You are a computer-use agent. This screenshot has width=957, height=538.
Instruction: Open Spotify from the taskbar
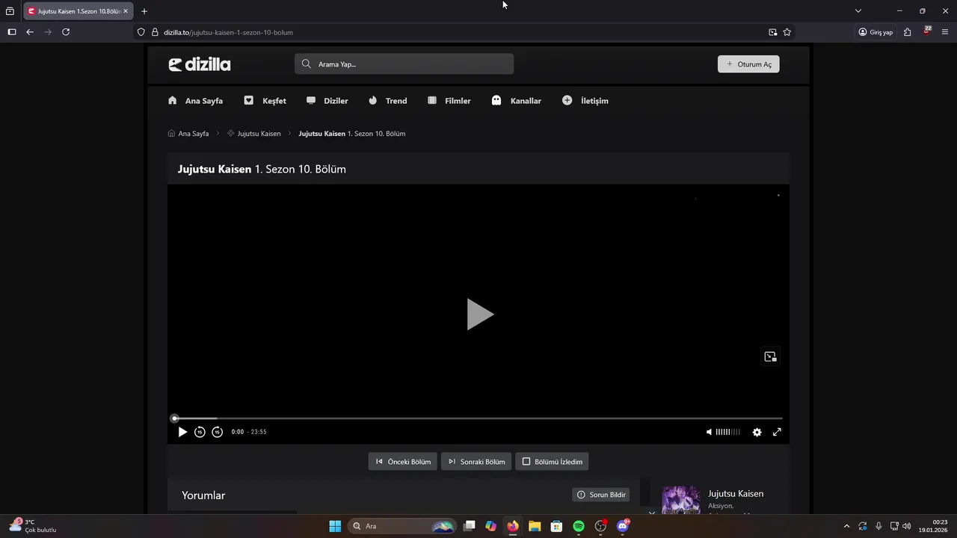click(x=579, y=526)
